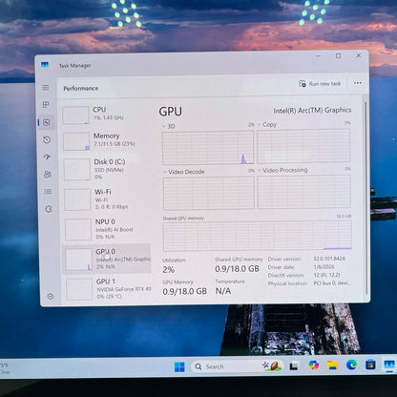The width and height of the screenshot is (397, 397).
Task: Click the Utilization 2% value
Action: click(x=169, y=270)
